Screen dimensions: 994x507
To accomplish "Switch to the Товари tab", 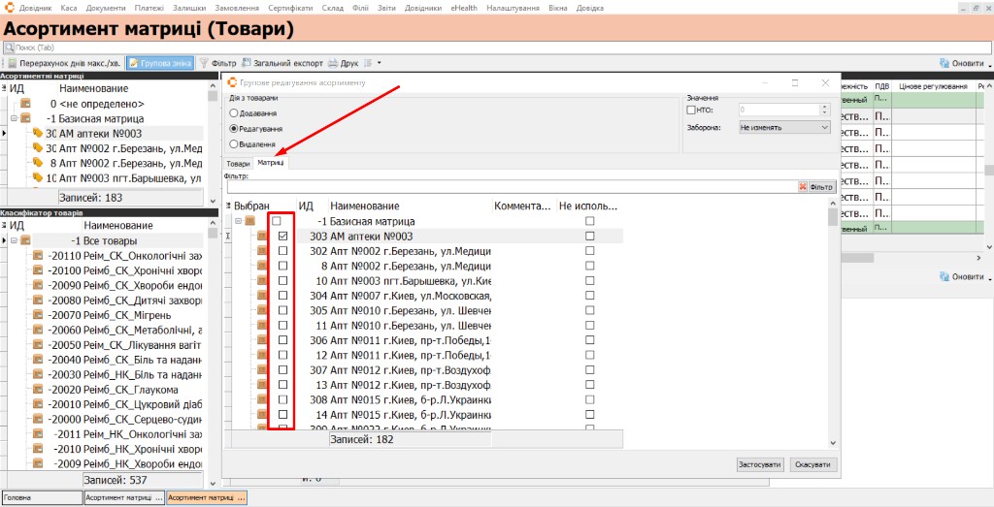I will (239, 163).
